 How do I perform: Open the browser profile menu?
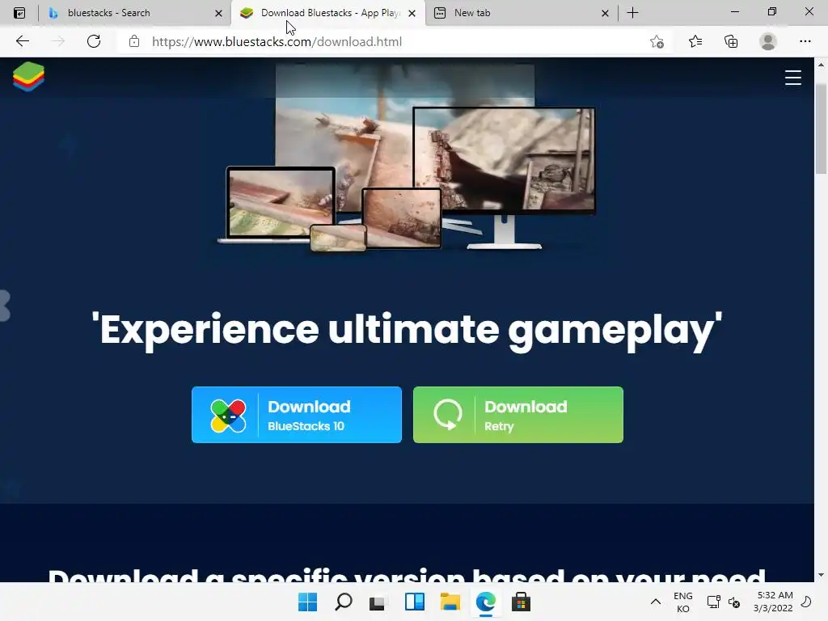[x=768, y=41]
